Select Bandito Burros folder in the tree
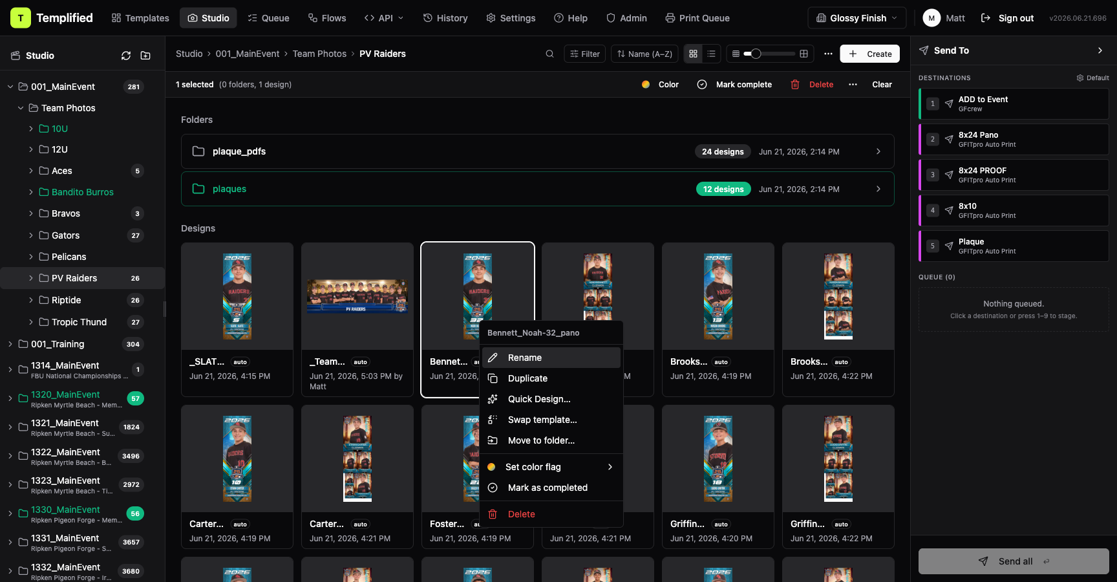Viewport: 1117px width, 582px height. coord(82,192)
